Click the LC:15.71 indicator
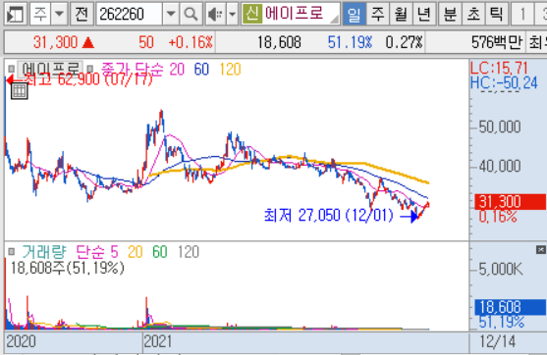This screenshot has height=355, width=547. click(499, 68)
